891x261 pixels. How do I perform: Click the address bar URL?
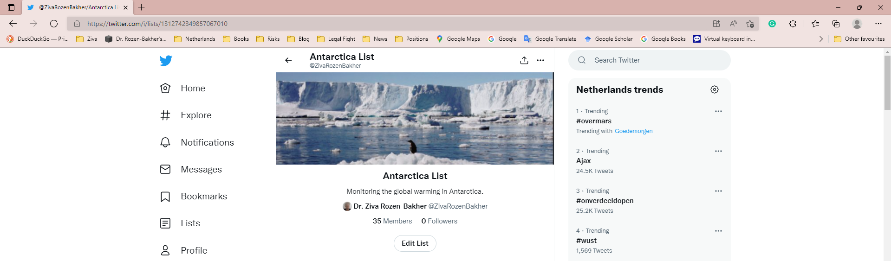coord(157,24)
